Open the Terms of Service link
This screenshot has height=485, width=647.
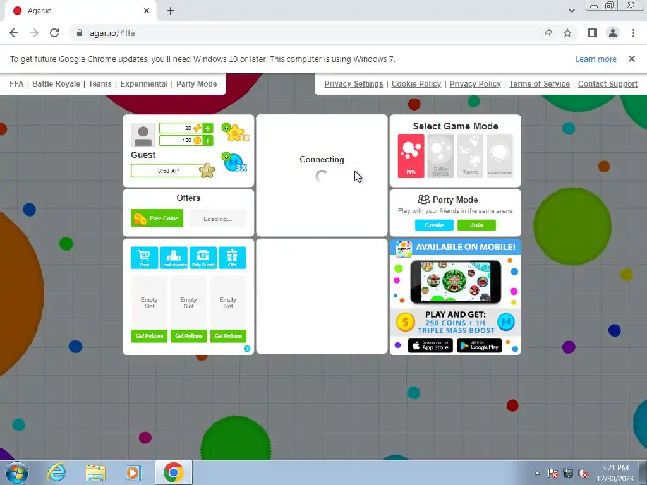click(540, 84)
